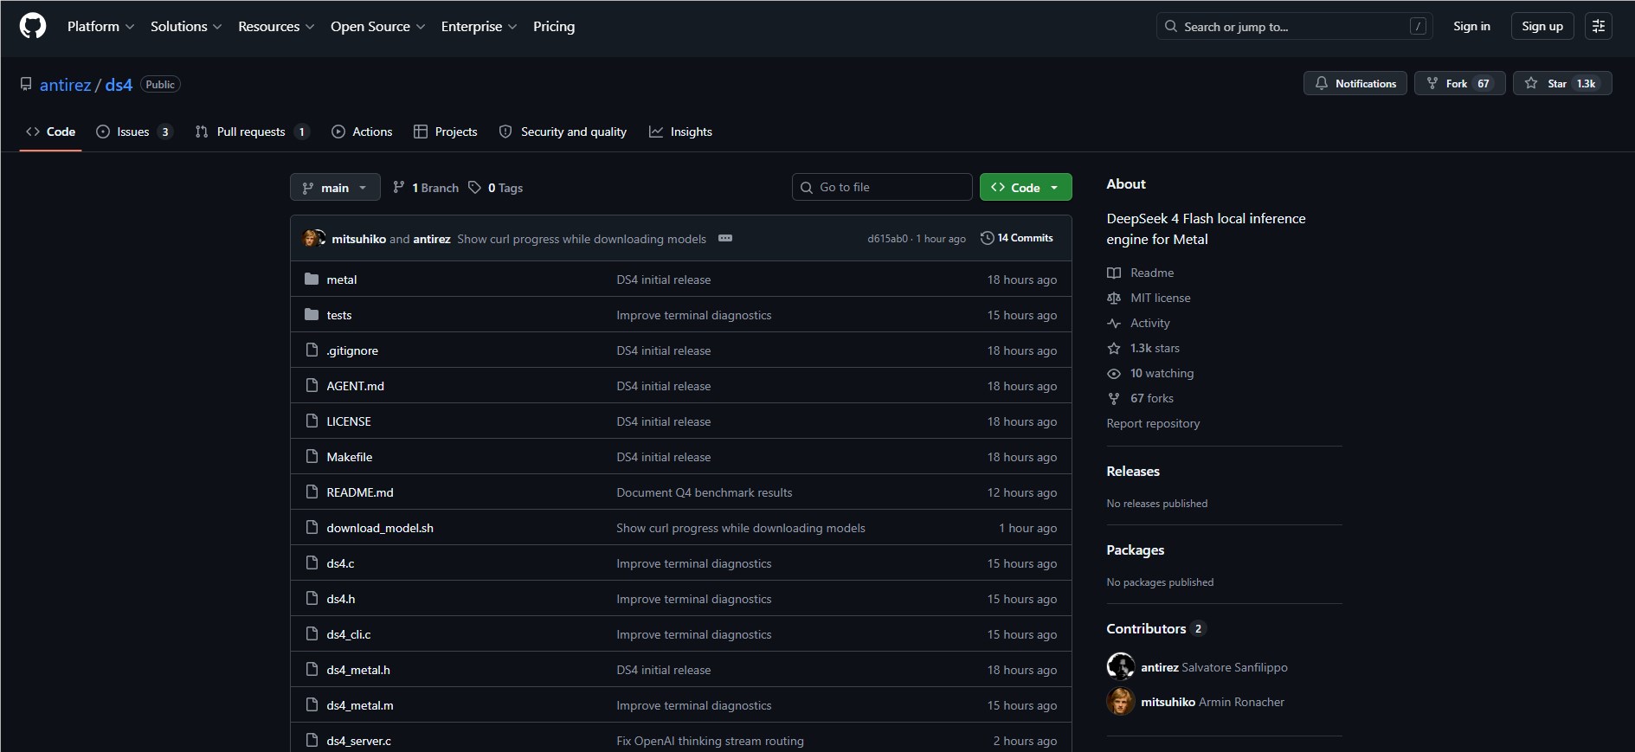View the 14 Commits history

coord(1017,238)
